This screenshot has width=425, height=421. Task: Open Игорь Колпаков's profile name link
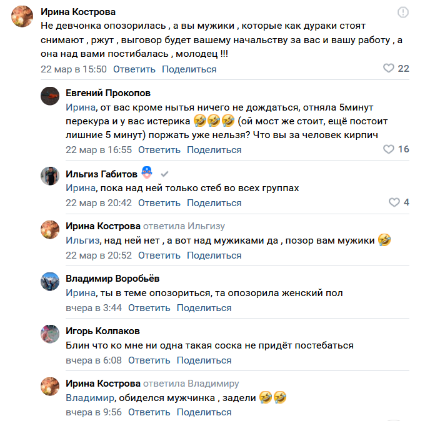pyautogui.click(x=102, y=330)
